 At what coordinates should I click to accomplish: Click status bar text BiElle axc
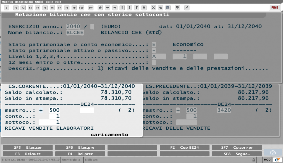91,160
